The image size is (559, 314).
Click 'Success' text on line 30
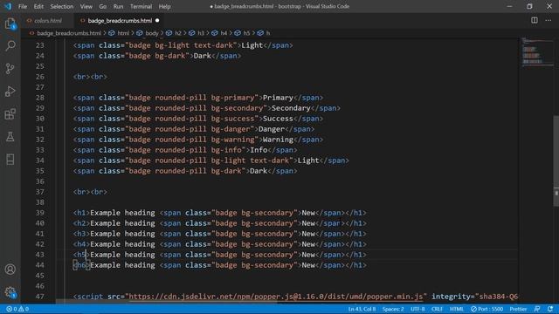278,119
